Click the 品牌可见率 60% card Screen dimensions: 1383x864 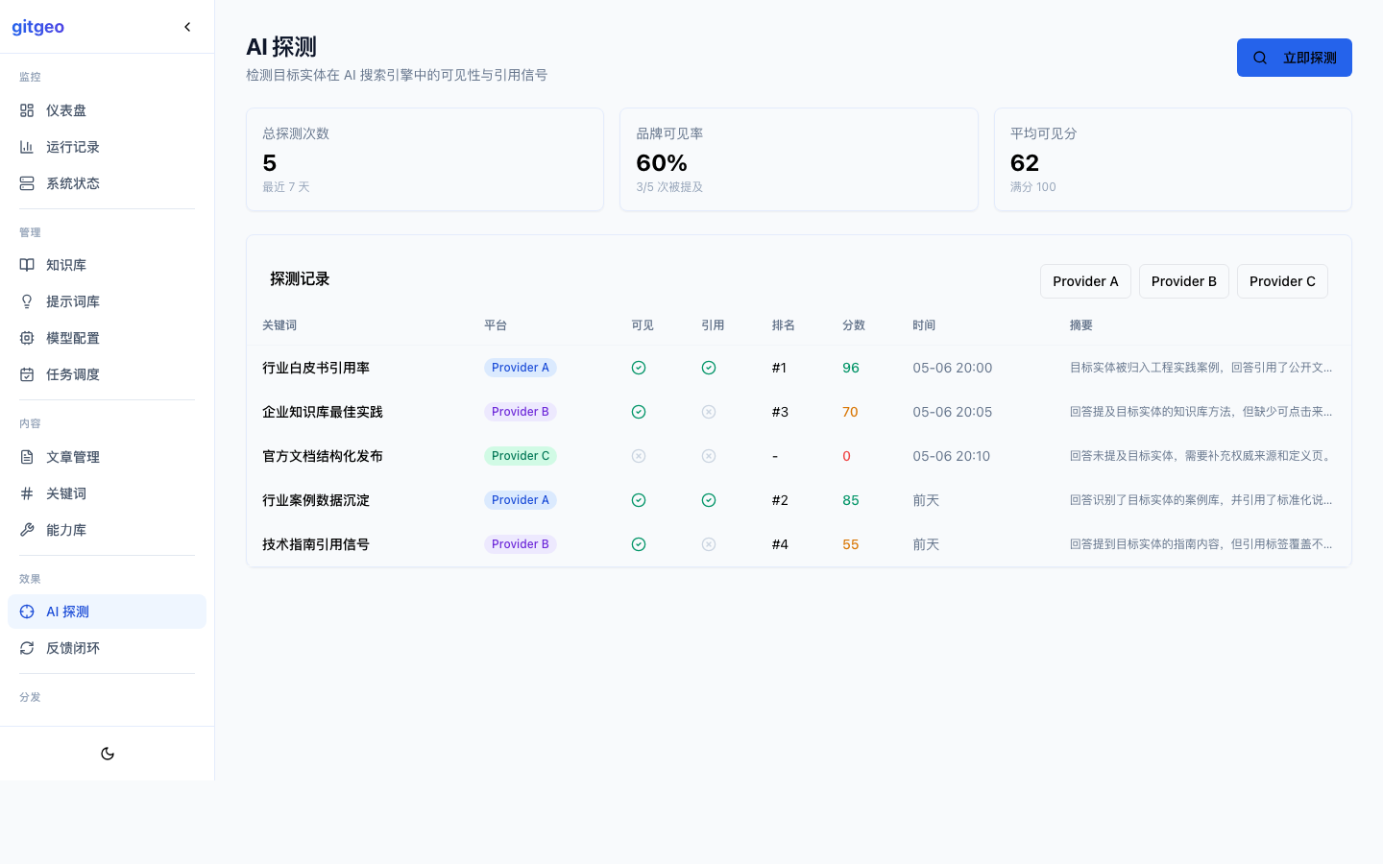[x=799, y=159]
